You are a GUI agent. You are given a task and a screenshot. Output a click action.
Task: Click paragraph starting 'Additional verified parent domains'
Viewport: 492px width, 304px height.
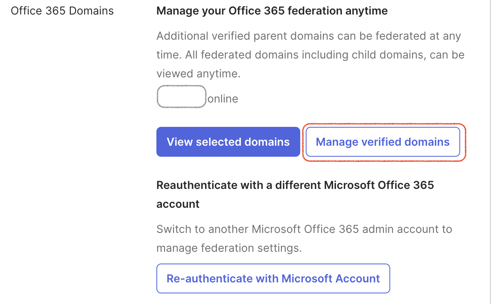[x=310, y=55]
